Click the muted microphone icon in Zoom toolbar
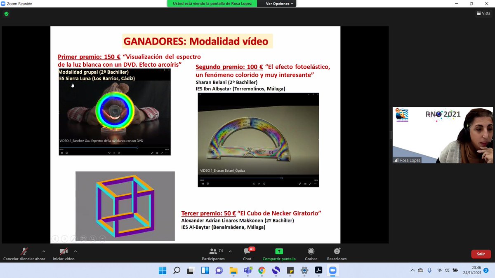 click(24, 251)
